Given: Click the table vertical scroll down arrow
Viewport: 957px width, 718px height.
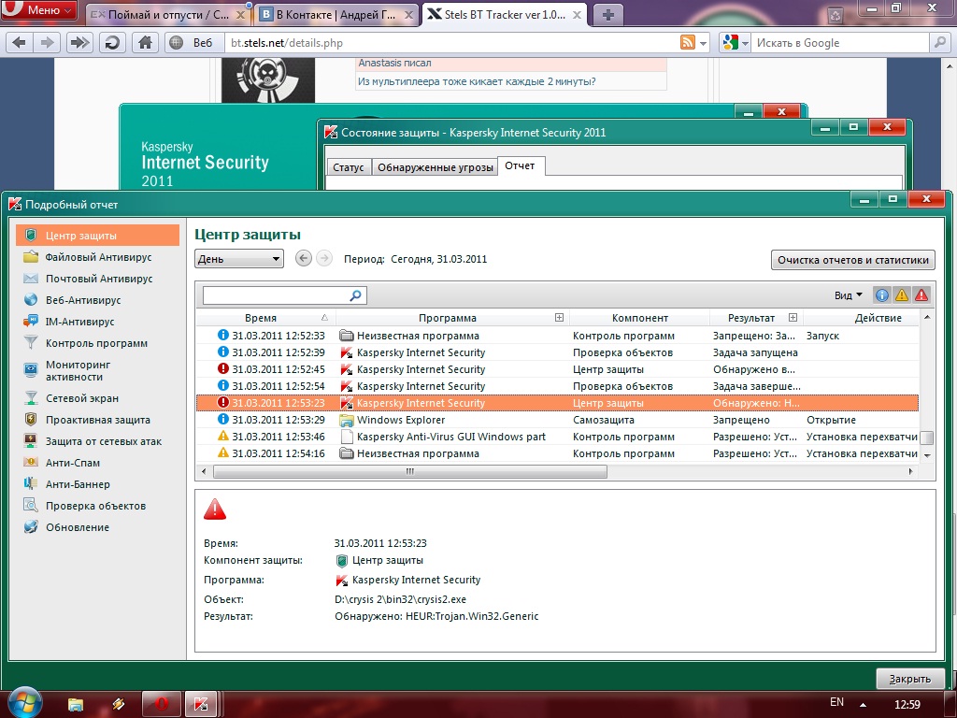Looking at the screenshot, I should coord(926,455).
